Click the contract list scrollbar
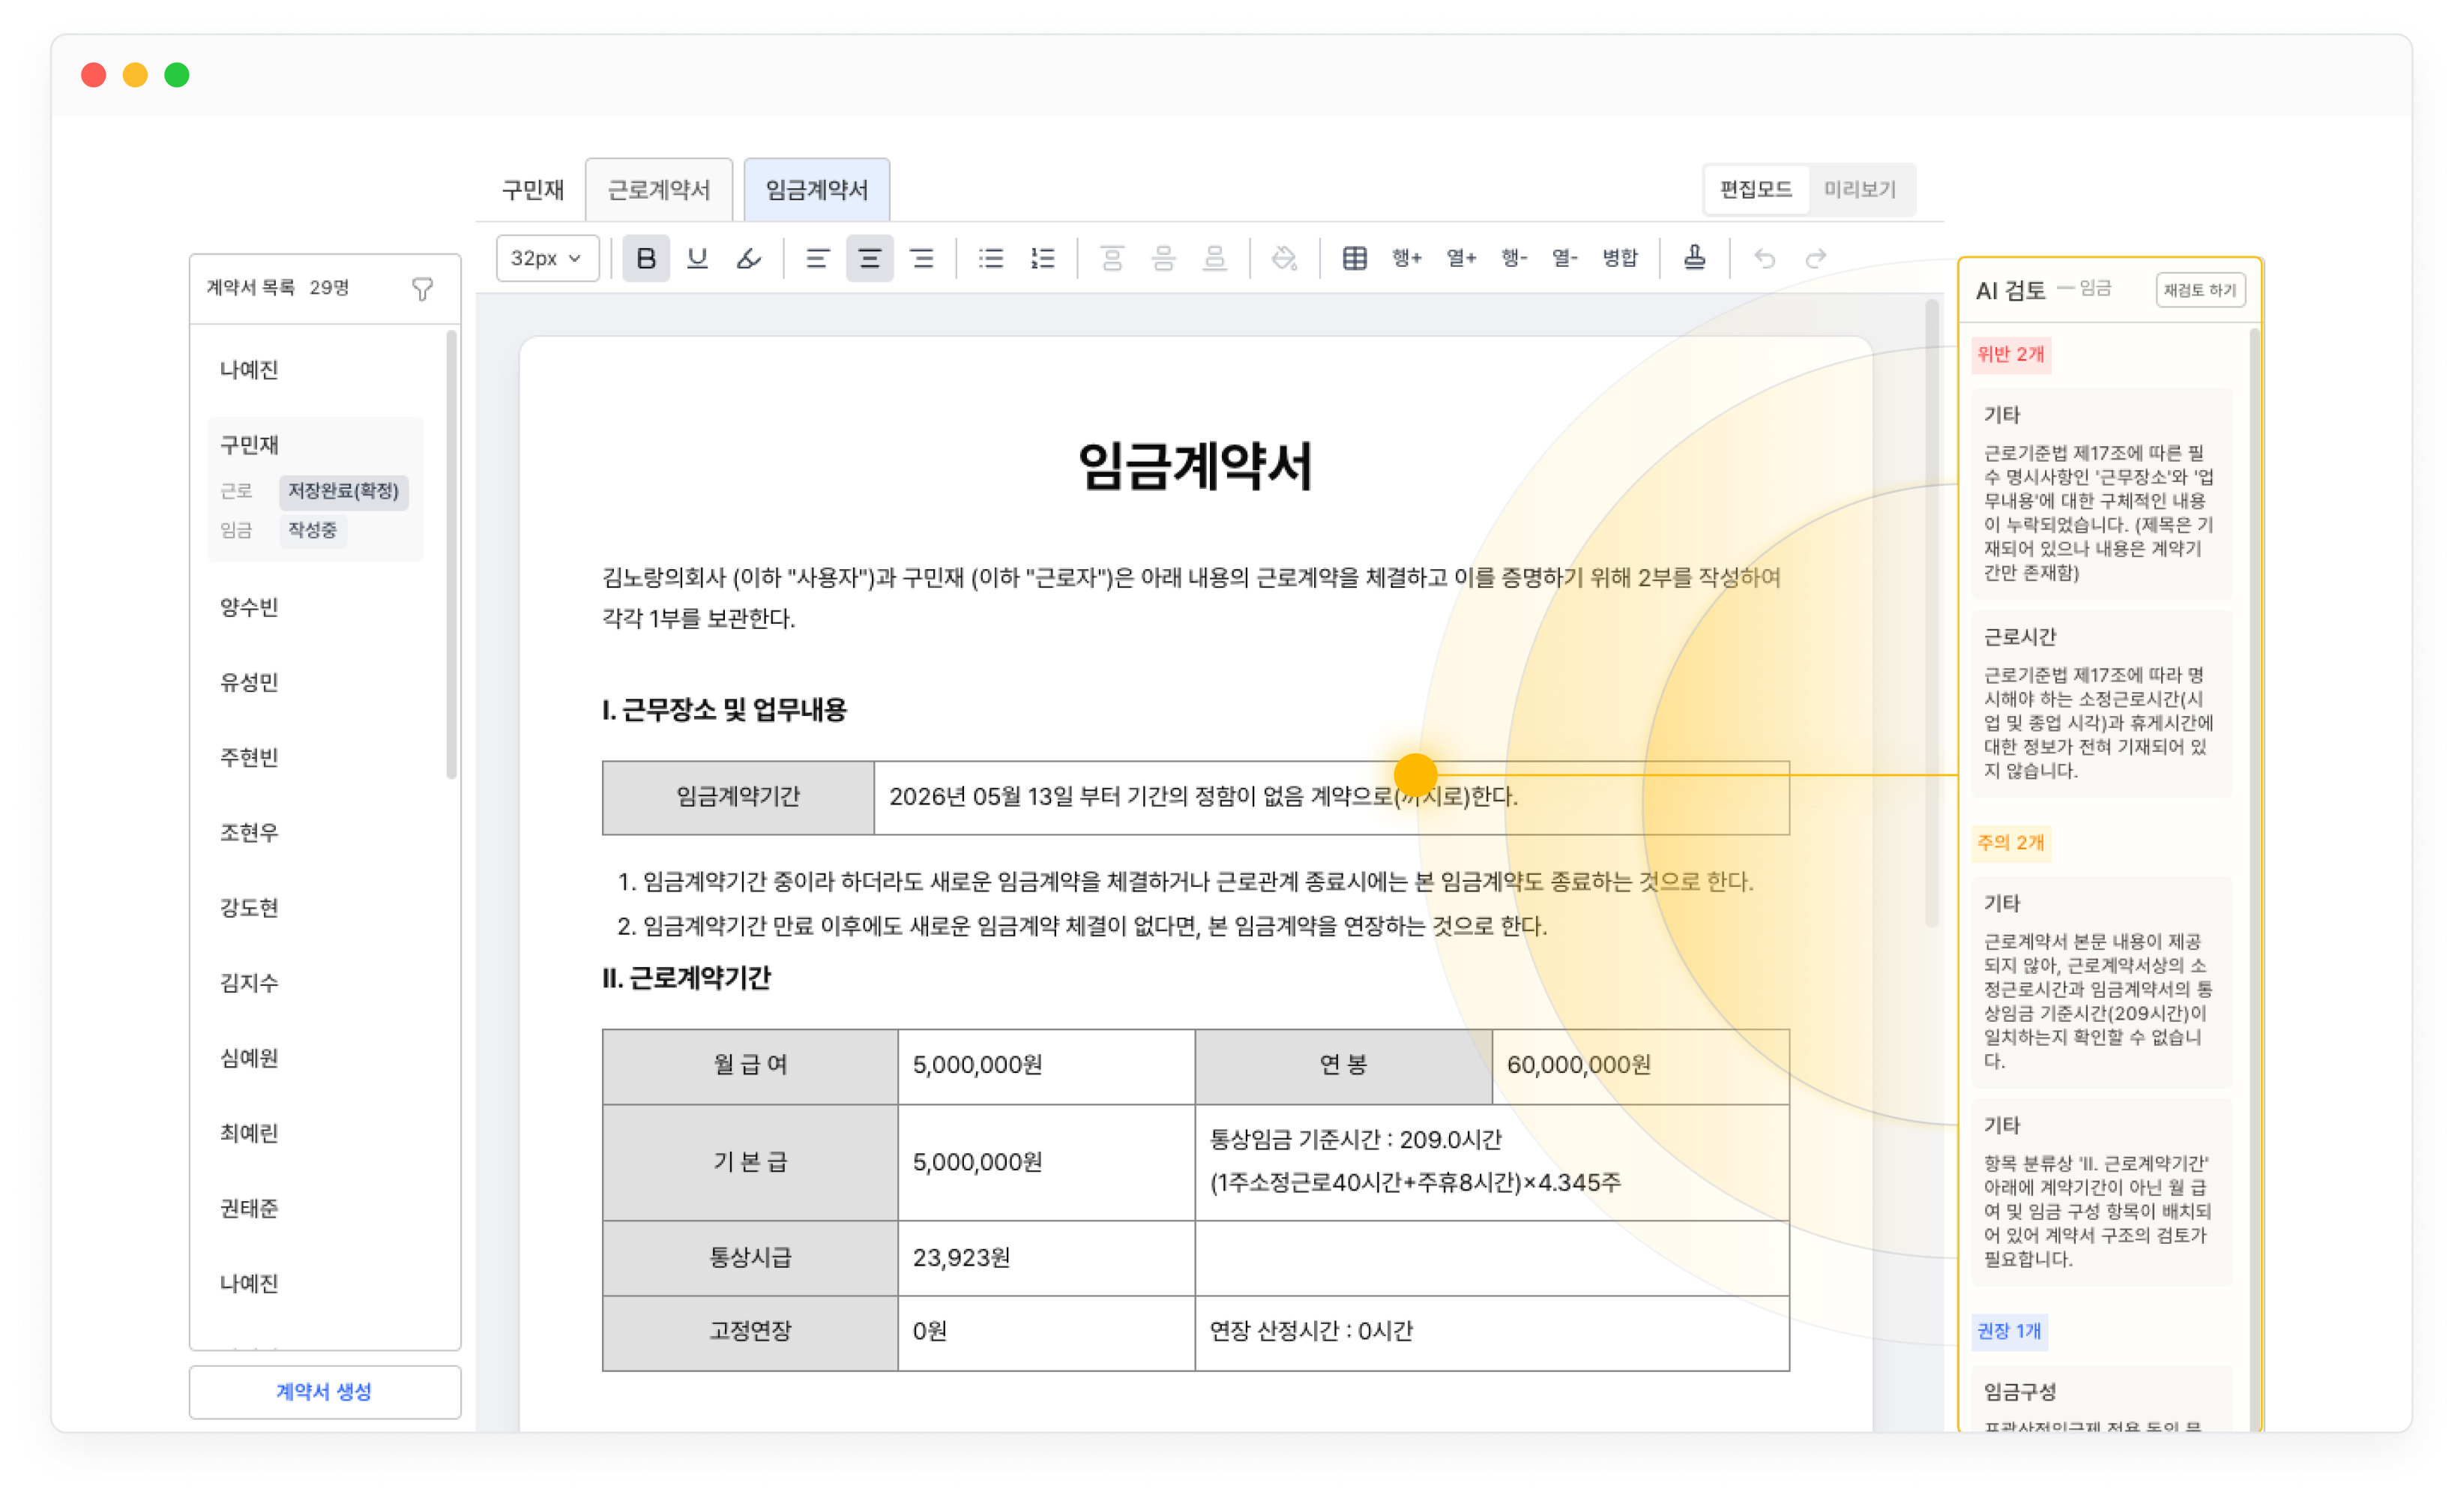Viewport: 2464px width, 1501px height. pos(452,555)
